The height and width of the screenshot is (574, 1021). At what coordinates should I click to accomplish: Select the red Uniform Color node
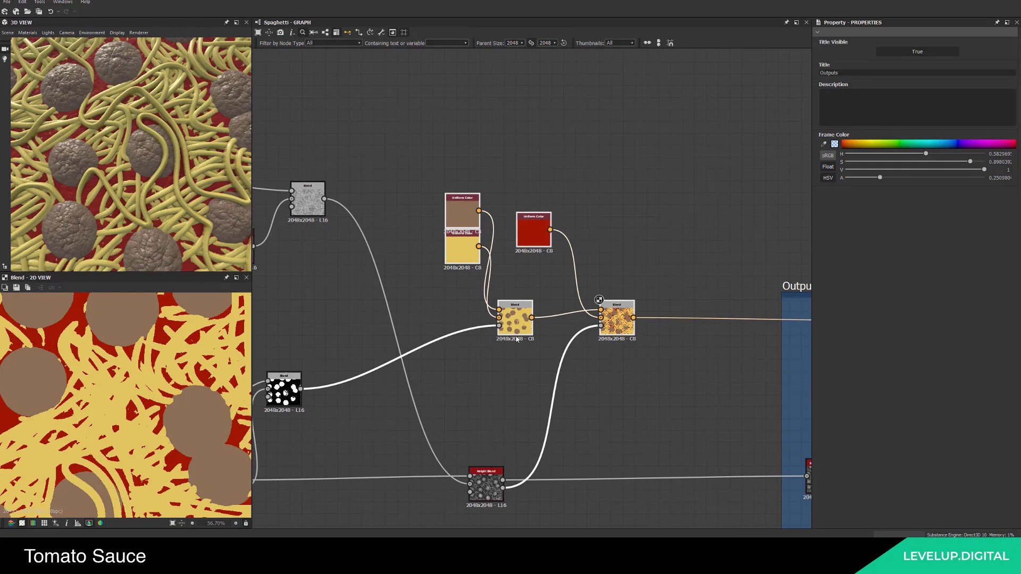tap(533, 229)
